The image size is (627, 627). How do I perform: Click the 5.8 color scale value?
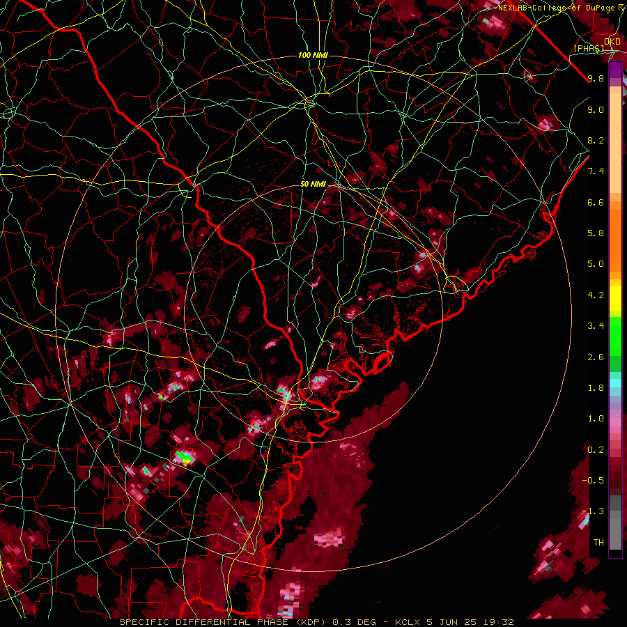coord(596,233)
